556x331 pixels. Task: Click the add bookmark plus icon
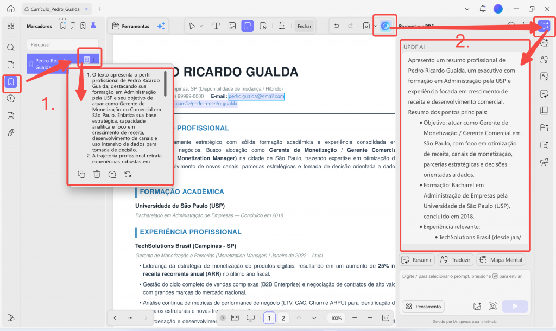click(x=73, y=26)
